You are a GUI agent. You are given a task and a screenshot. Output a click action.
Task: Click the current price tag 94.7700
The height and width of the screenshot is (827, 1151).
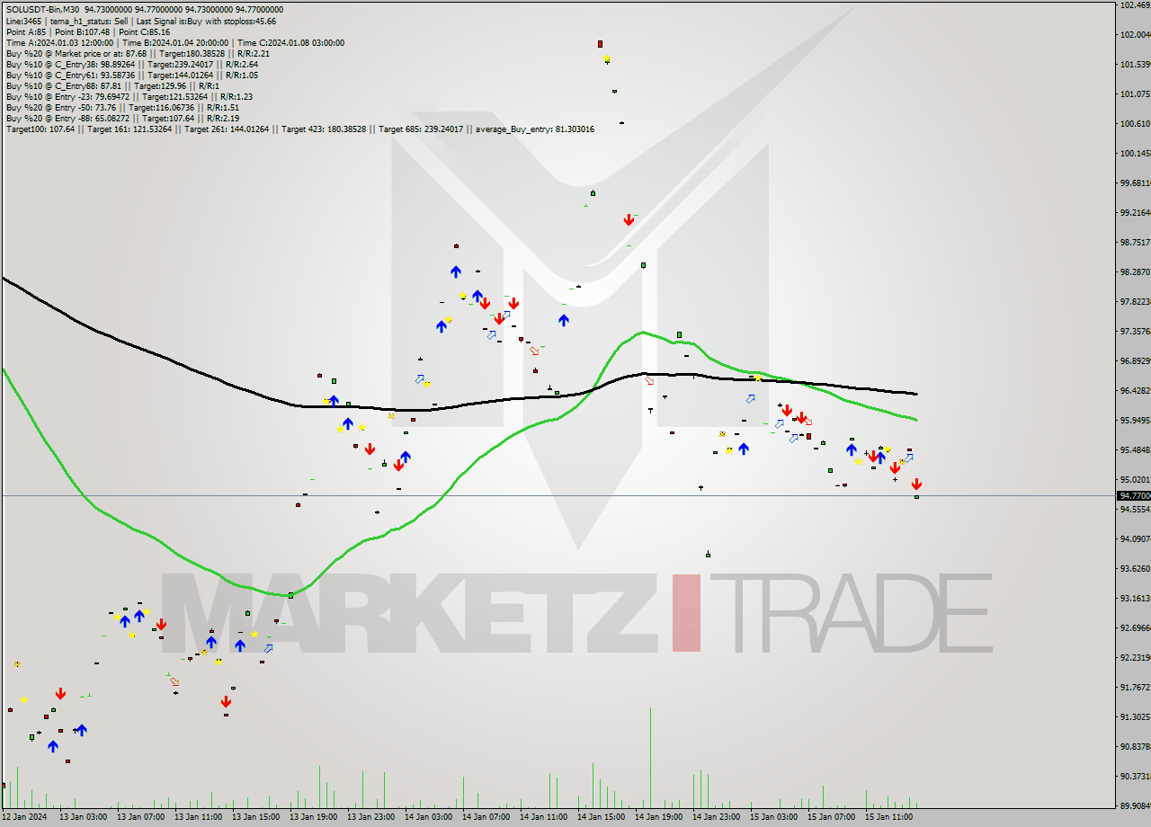click(1133, 495)
